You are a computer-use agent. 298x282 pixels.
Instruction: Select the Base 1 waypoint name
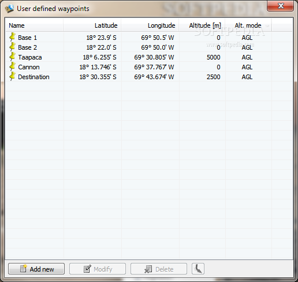click(x=27, y=38)
